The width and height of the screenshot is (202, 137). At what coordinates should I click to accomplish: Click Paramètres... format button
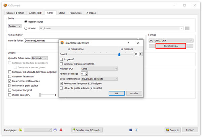pyautogui.click(x=171, y=46)
